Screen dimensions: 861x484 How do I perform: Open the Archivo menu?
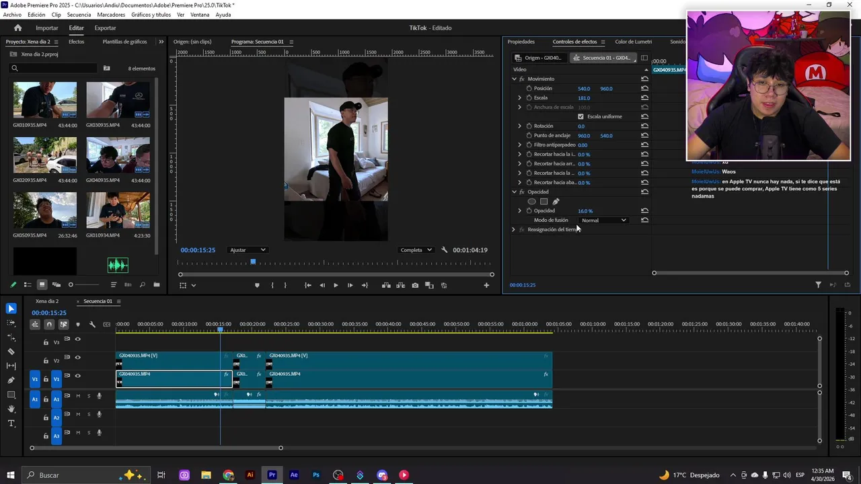click(x=12, y=15)
